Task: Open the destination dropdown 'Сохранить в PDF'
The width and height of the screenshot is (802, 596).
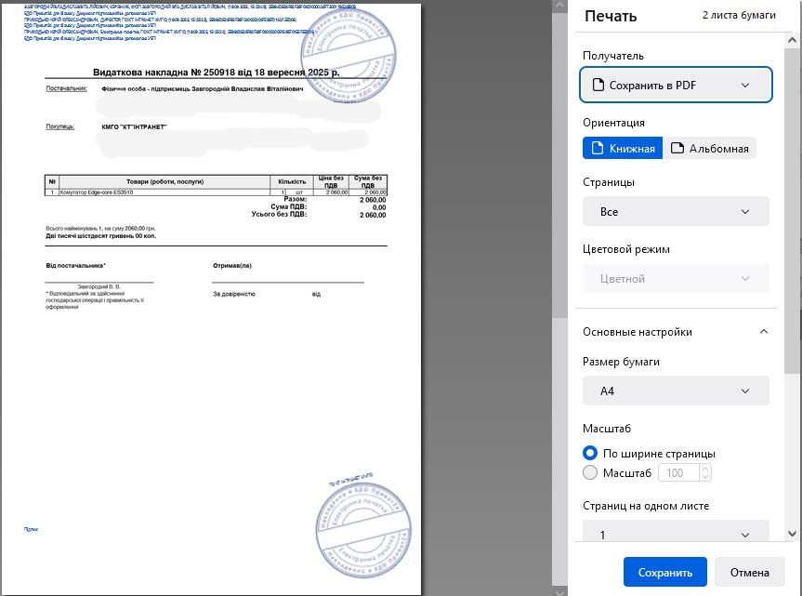Action: pyautogui.click(x=676, y=85)
